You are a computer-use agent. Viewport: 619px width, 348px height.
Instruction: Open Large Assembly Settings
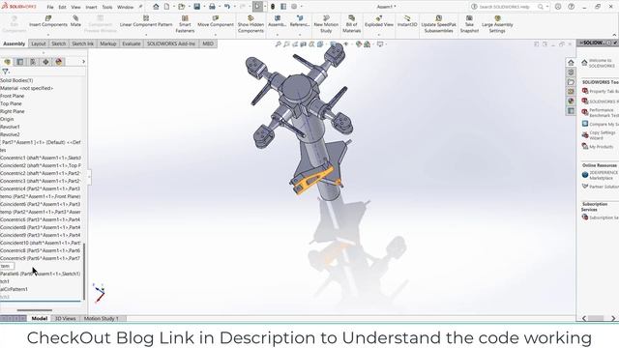pyautogui.click(x=497, y=24)
